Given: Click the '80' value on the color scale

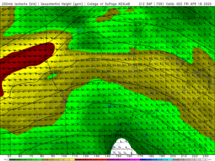Looking at the screenshot, I should point(42,156).
